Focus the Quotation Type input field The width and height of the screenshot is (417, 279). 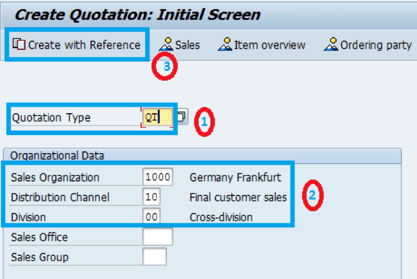pos(157,117)
